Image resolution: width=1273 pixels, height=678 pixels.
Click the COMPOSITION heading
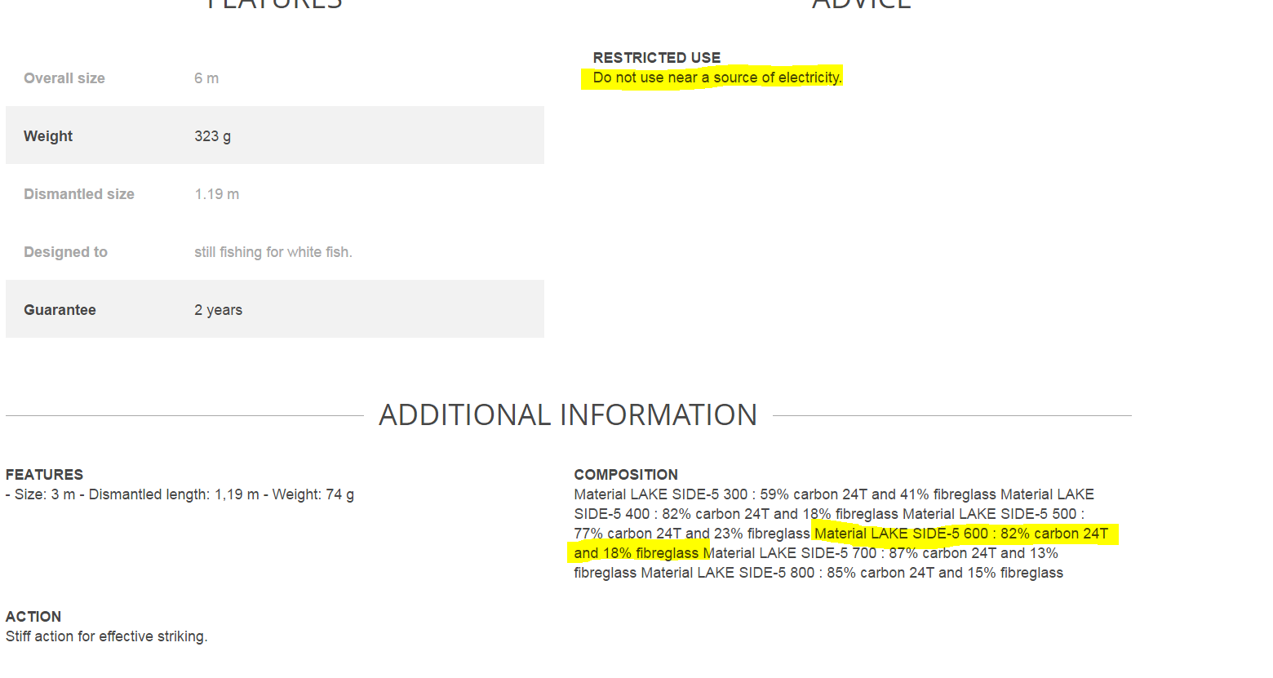tap(626, 475)
